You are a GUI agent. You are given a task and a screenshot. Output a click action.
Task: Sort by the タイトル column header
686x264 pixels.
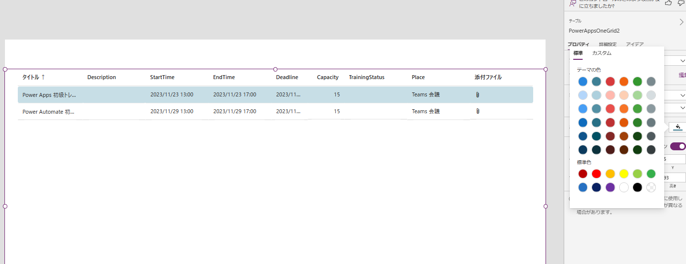pos(34,77)
